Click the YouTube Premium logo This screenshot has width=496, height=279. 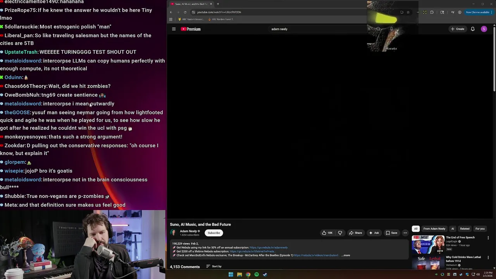click(x=191, y=29)
